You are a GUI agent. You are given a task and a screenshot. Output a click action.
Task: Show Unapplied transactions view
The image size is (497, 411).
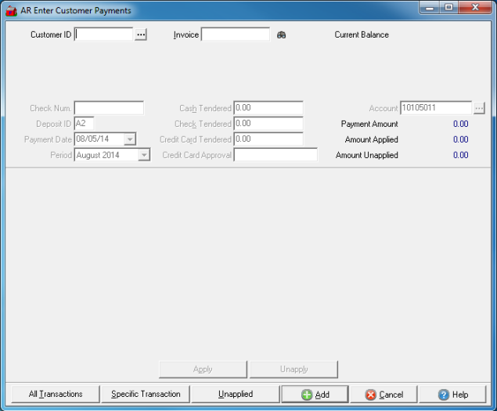236,395
